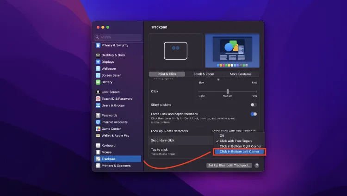Select the Displays sidebar icon
The height and width of the screenshot is (196, 347).
[x=98, y=62]
